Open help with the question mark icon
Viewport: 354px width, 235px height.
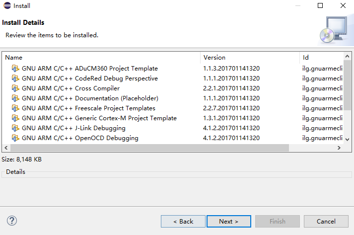click(12, 221)
